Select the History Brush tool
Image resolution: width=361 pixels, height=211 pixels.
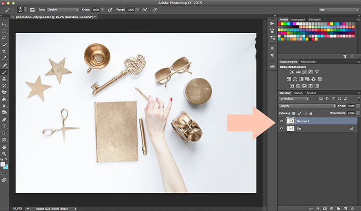point(4,86)
